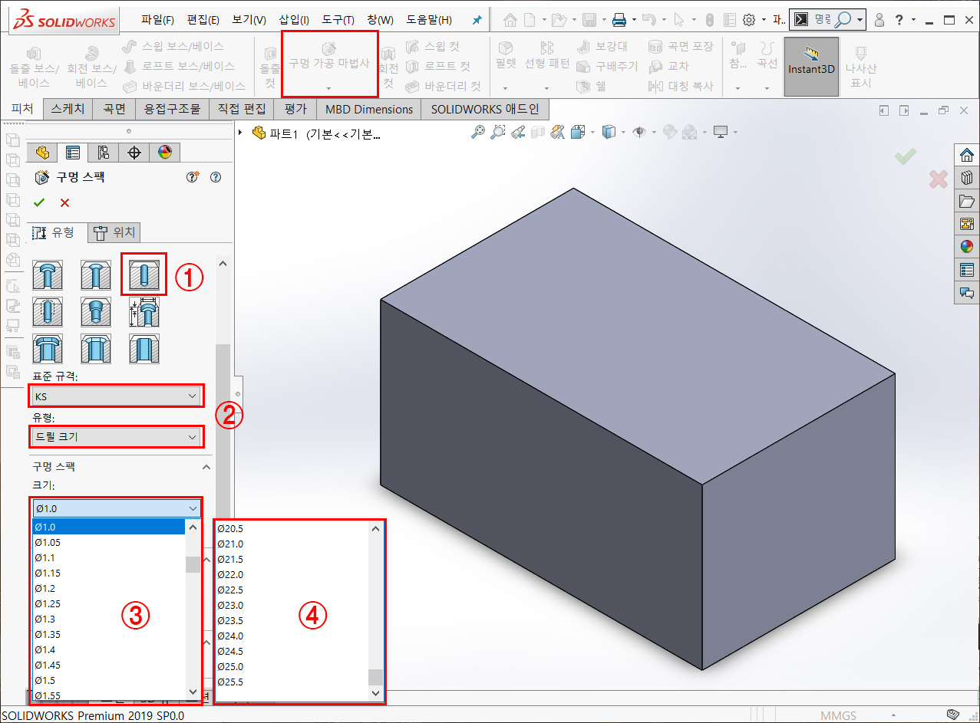Screen dimensions: 980x723
Task: Open File Explorer task pane folder icon
Action: [966, 201]
